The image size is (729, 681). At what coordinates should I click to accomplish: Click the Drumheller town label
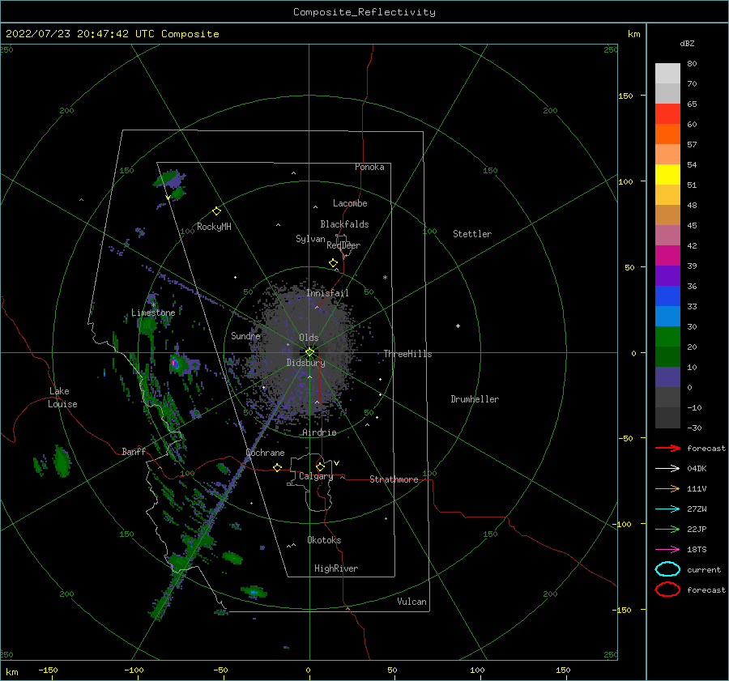pos(475,399)
